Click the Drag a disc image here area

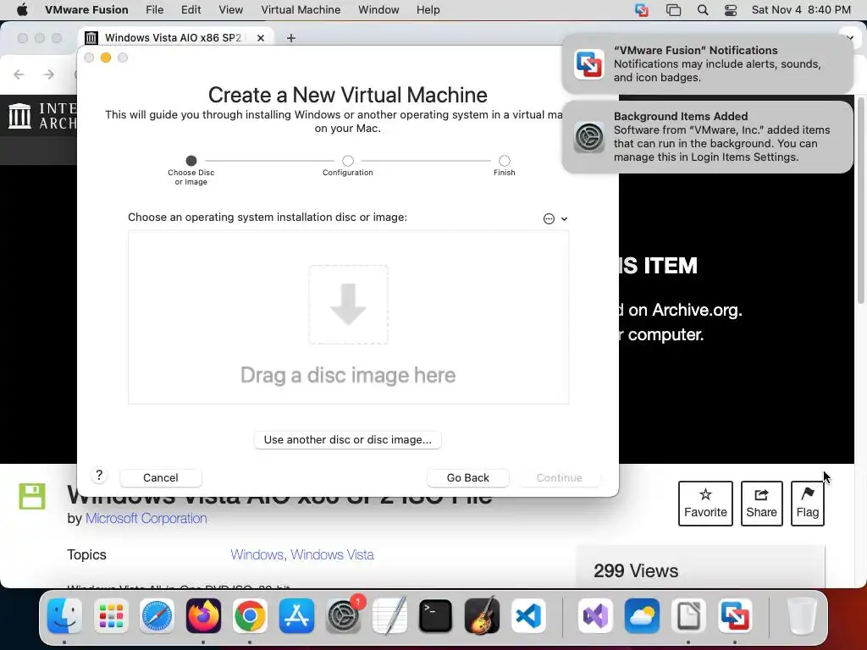click(x=348, y=317)
